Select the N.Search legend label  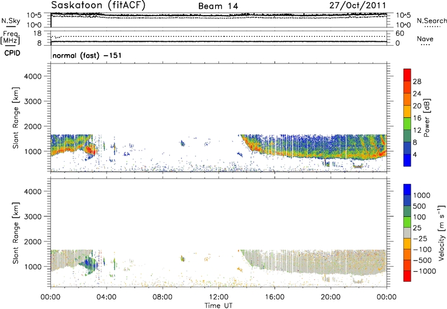pos(432,21)
